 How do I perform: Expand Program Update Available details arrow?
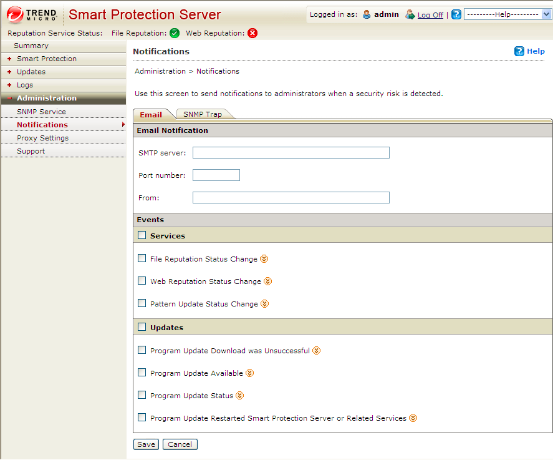click(x=250, y=373)
